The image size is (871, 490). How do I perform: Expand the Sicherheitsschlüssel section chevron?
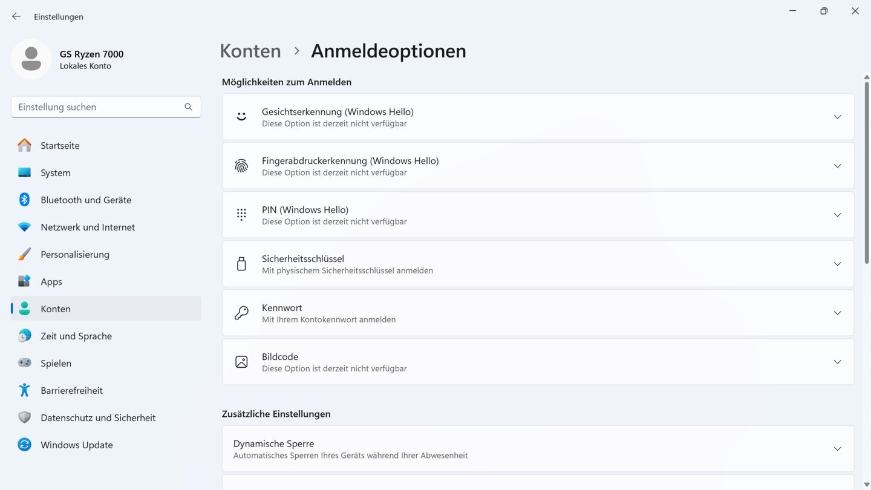837,264
